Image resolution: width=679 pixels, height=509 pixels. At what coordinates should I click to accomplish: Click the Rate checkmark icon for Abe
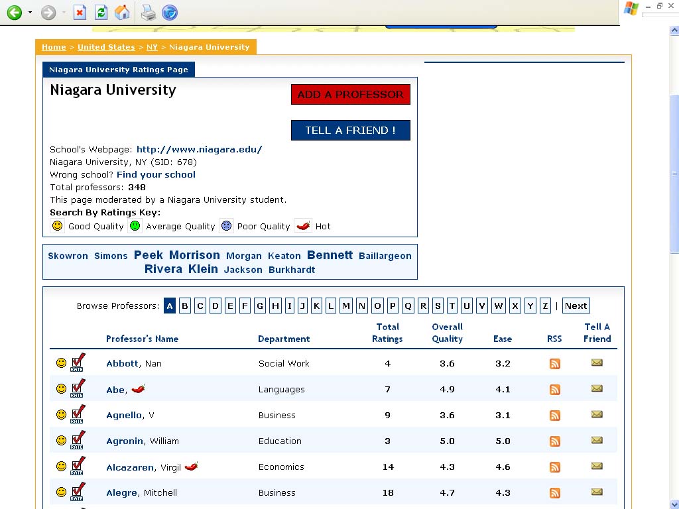tap(78, 388)
